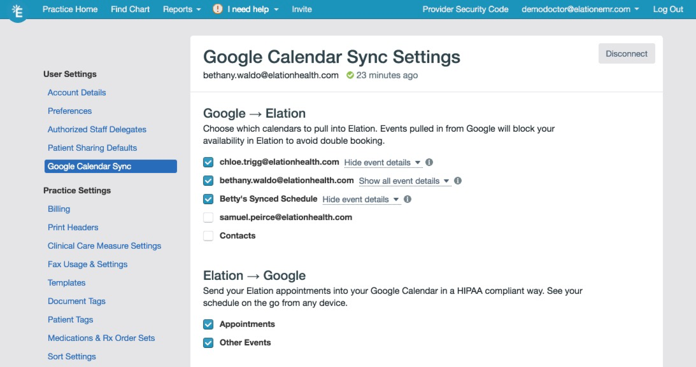Open Find Chart in top navigation

pos(130,10)
